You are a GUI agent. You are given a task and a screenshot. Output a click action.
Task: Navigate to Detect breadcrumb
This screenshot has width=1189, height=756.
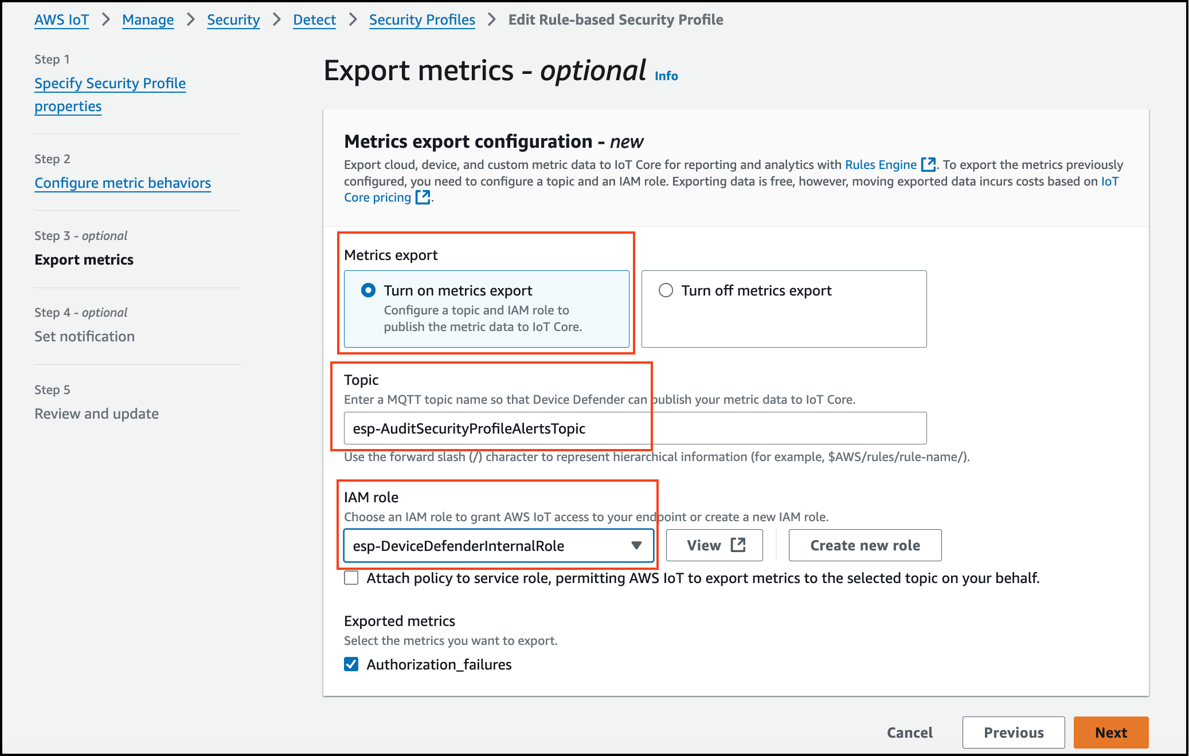pos(314,20)
